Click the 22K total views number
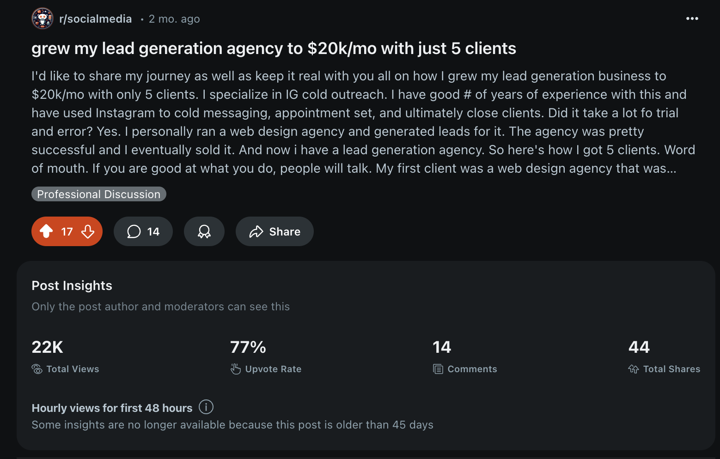 (47, 347)
